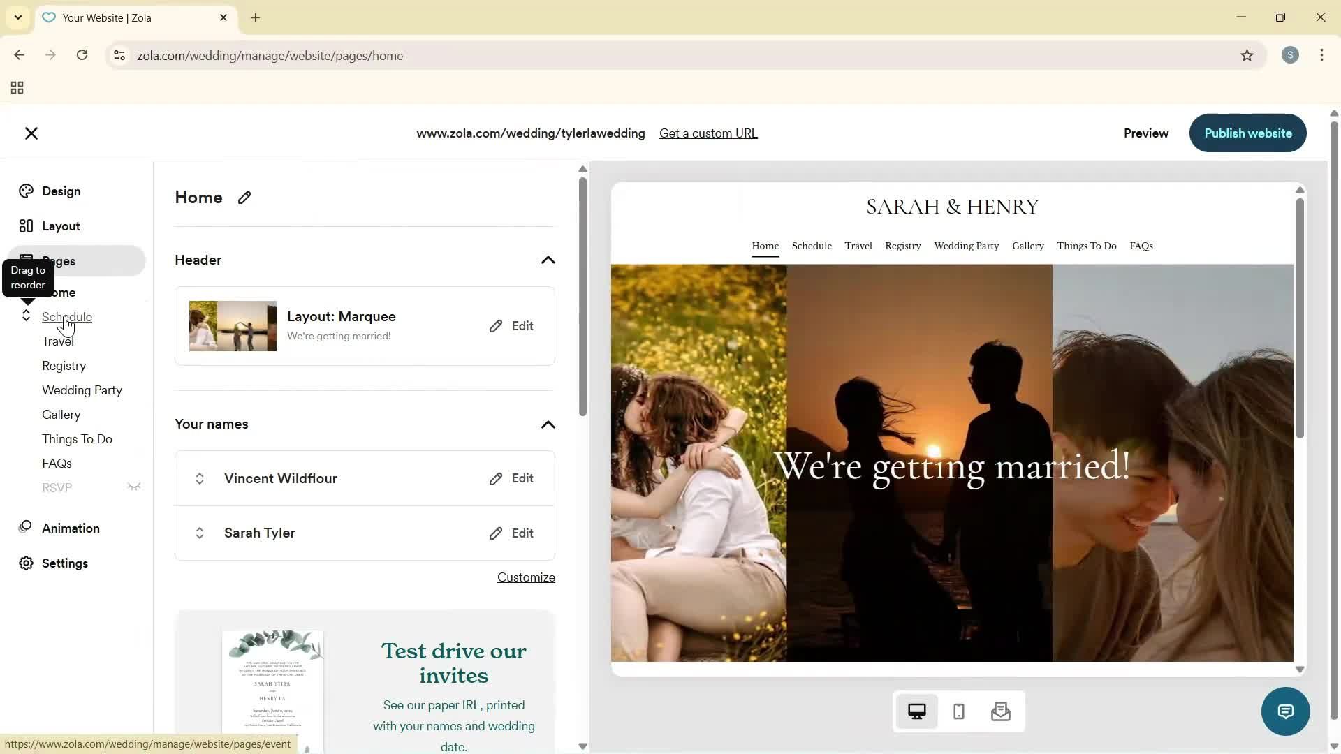Open the website Settings panel
1341x754 pixels.
pyautogui.click(x=65, y=563)
